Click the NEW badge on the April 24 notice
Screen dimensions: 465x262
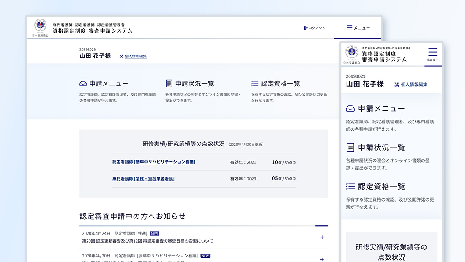(154, 233)
